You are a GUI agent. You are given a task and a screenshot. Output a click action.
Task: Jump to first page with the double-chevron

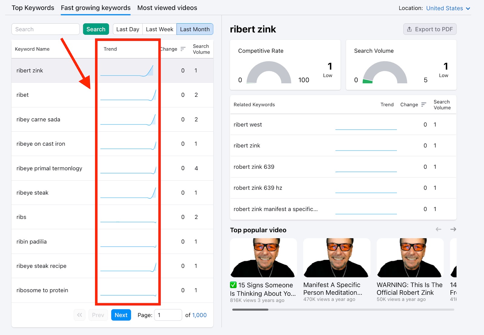[79, 315]
